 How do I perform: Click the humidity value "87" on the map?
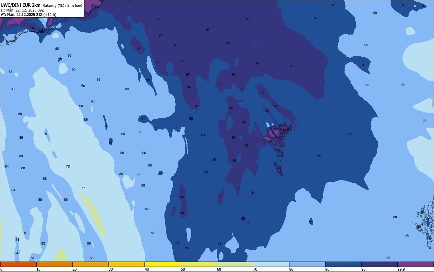(x=147, y=209)
